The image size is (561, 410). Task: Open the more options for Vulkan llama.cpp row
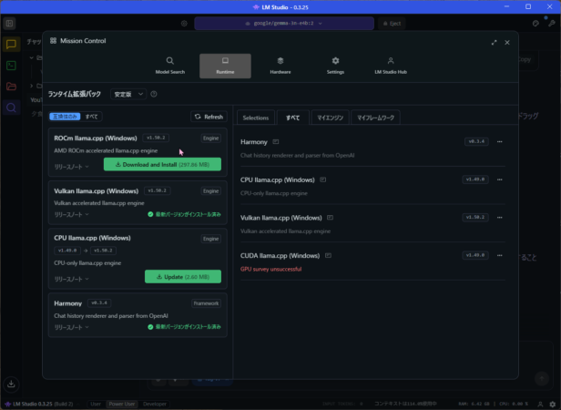tap(499, 218)
